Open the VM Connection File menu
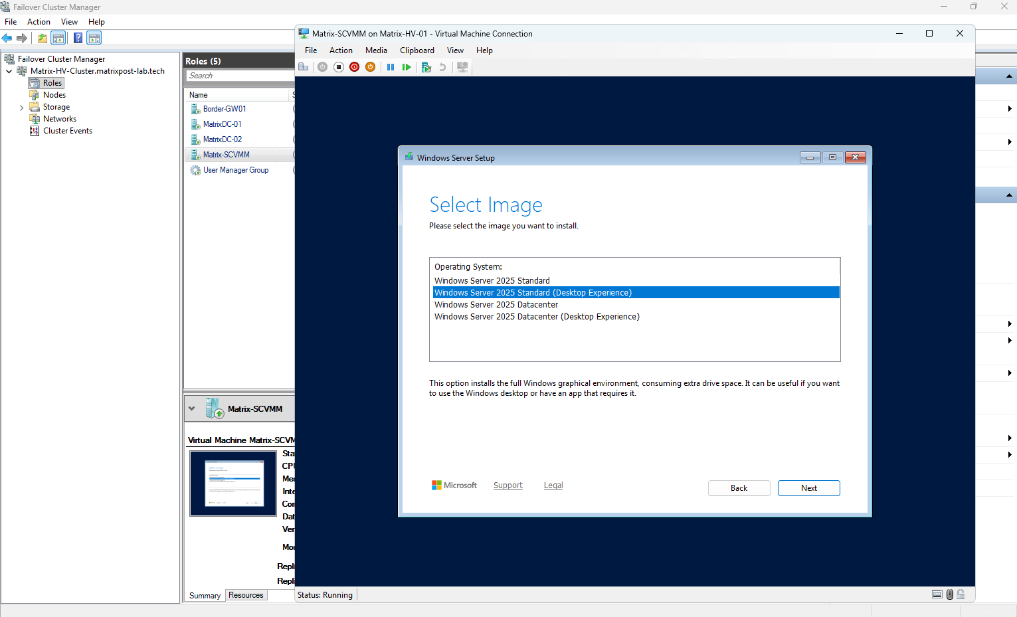This screenshot has width=1017, height=617. (311, 50)
